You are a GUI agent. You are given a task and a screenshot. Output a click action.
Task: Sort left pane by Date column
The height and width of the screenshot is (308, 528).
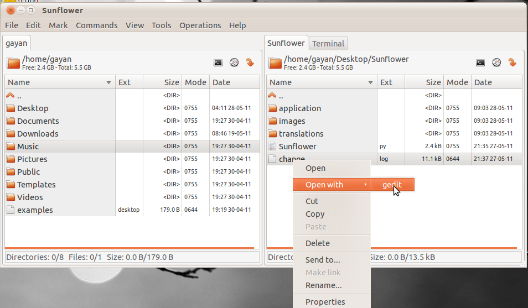click(x=235, y=82)
